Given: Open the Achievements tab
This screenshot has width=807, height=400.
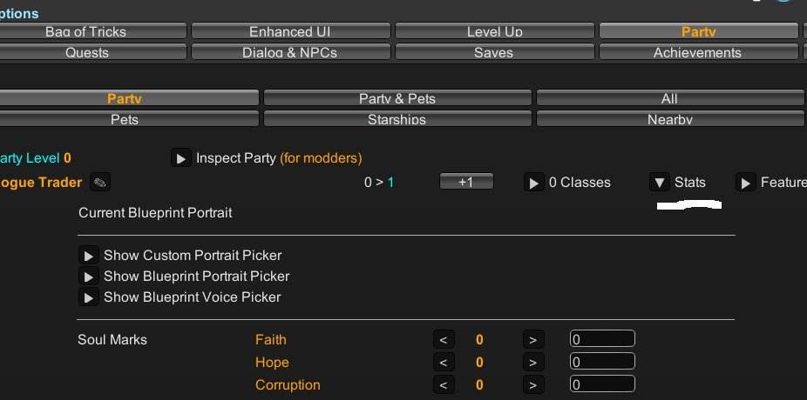Looking at the screenshot, I should pos(697,52).
